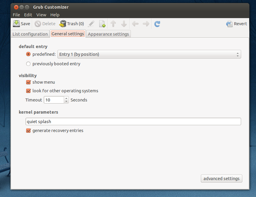Click the add new entry page icon
Screen dimensions: 256x197
102,24
